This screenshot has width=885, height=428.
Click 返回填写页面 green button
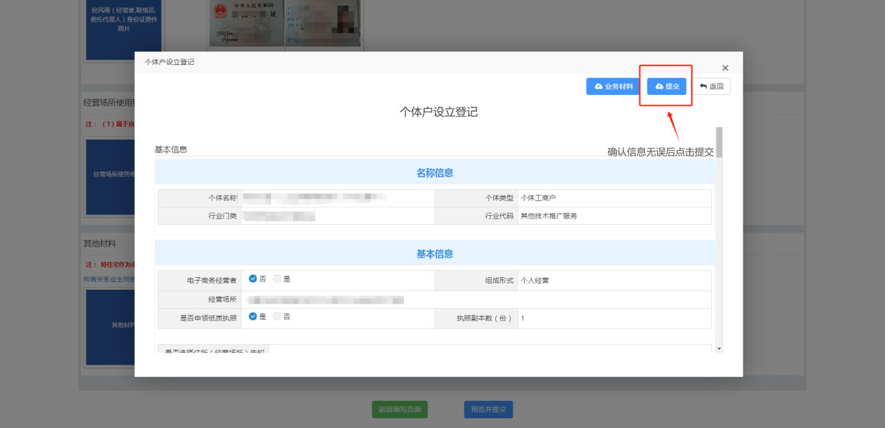click(400, 410)
